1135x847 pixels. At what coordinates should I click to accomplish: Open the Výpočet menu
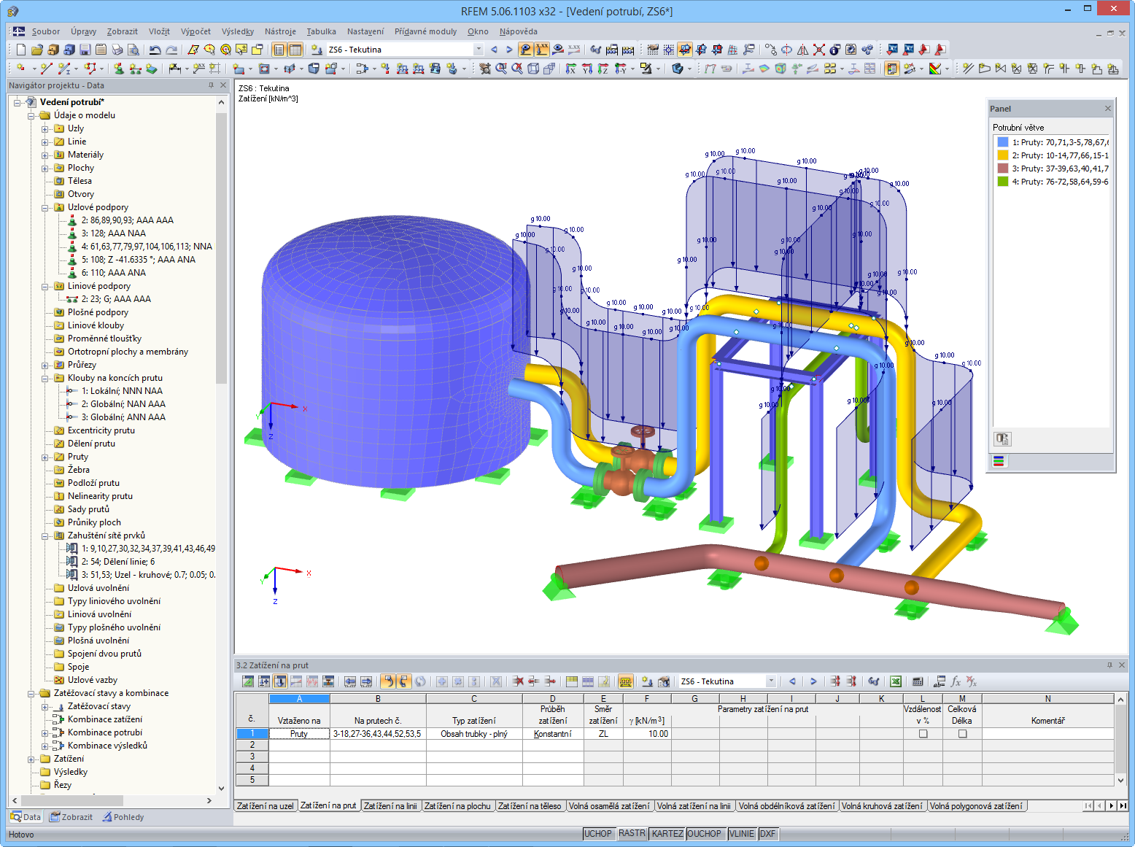195,31
